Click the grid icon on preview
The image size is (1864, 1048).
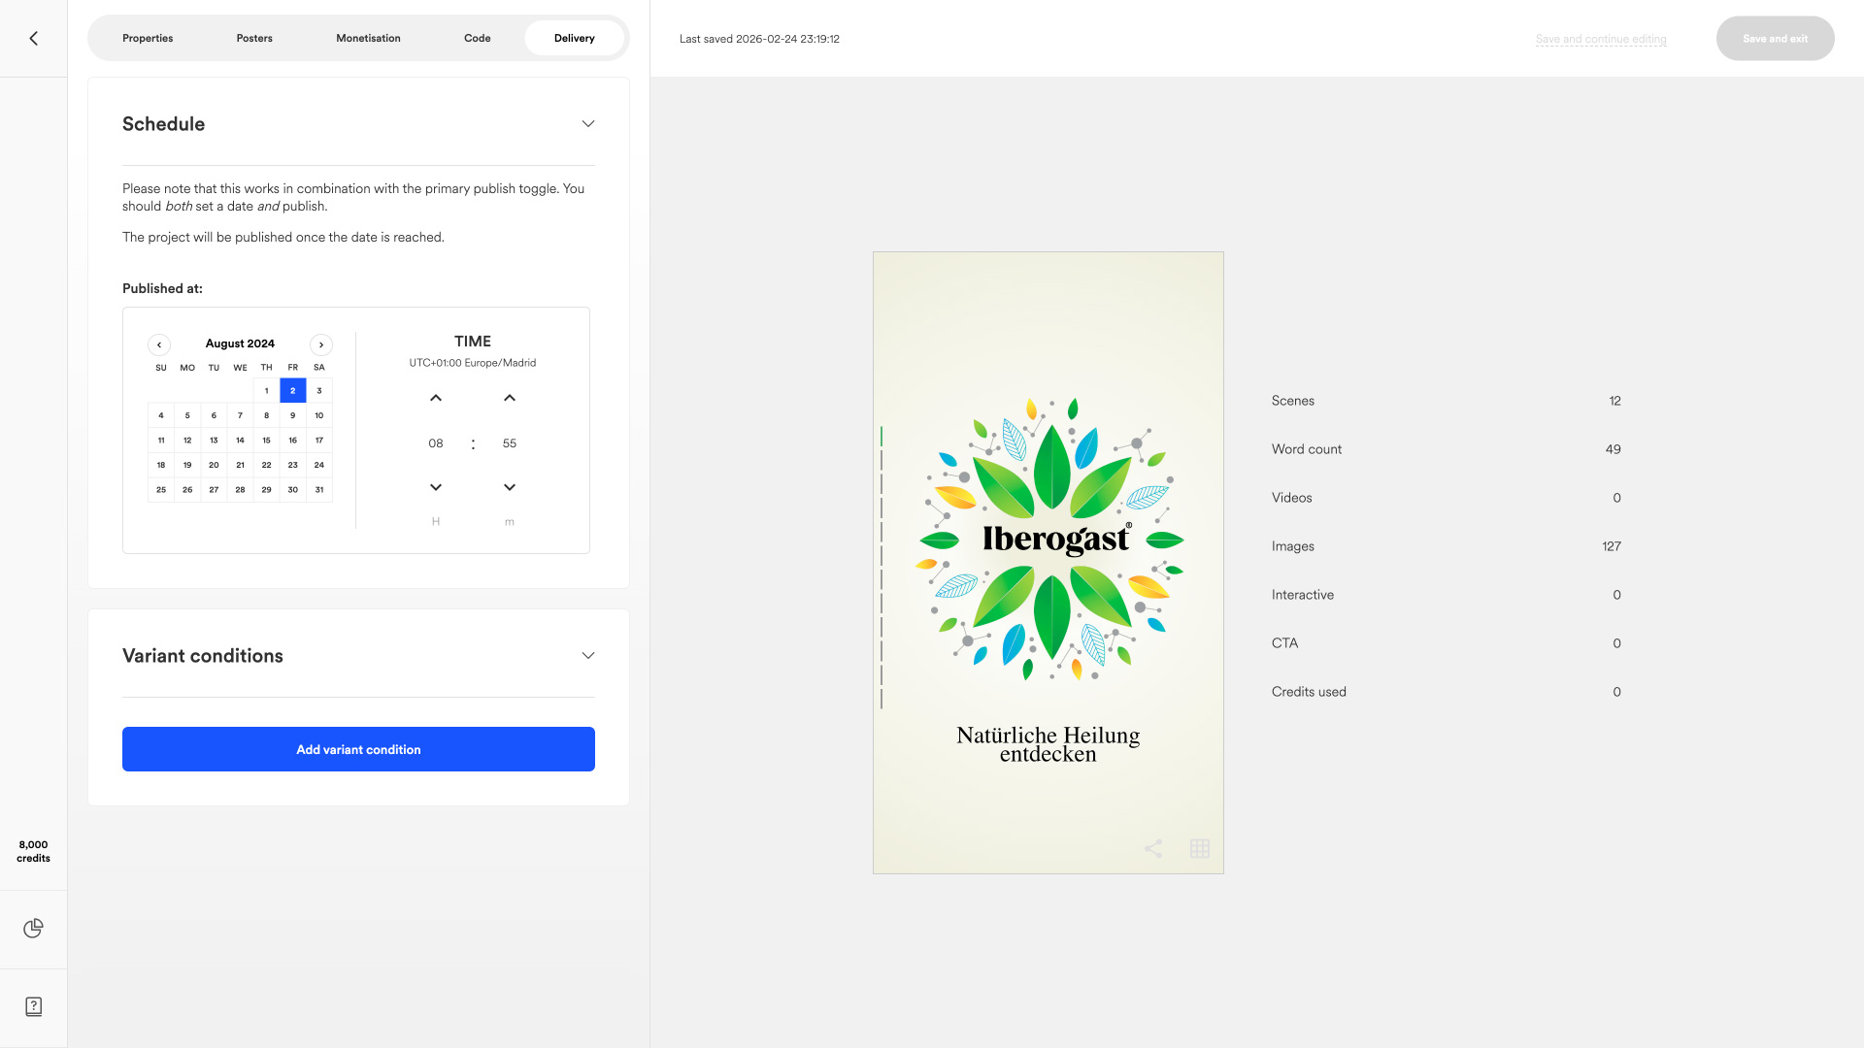[1200, 849]
